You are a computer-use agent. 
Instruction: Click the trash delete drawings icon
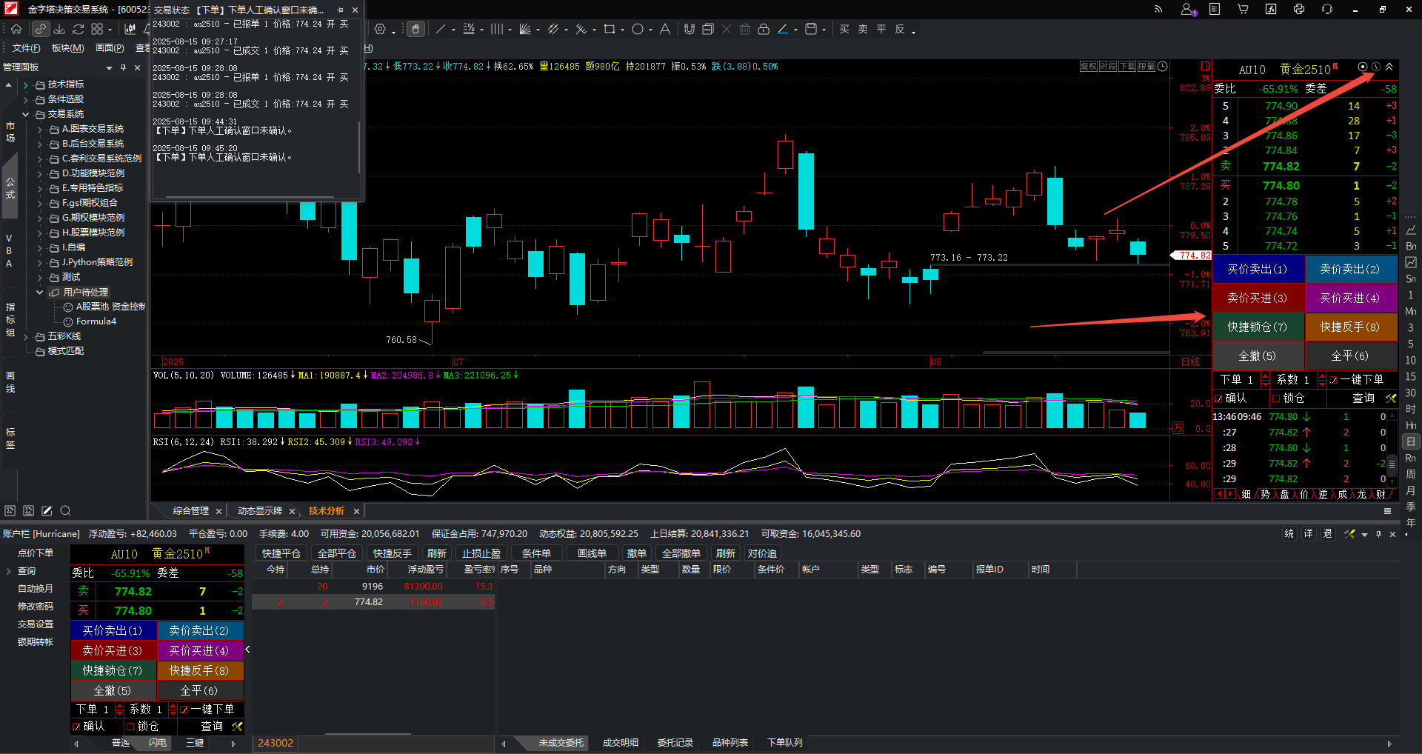[744, 29]
